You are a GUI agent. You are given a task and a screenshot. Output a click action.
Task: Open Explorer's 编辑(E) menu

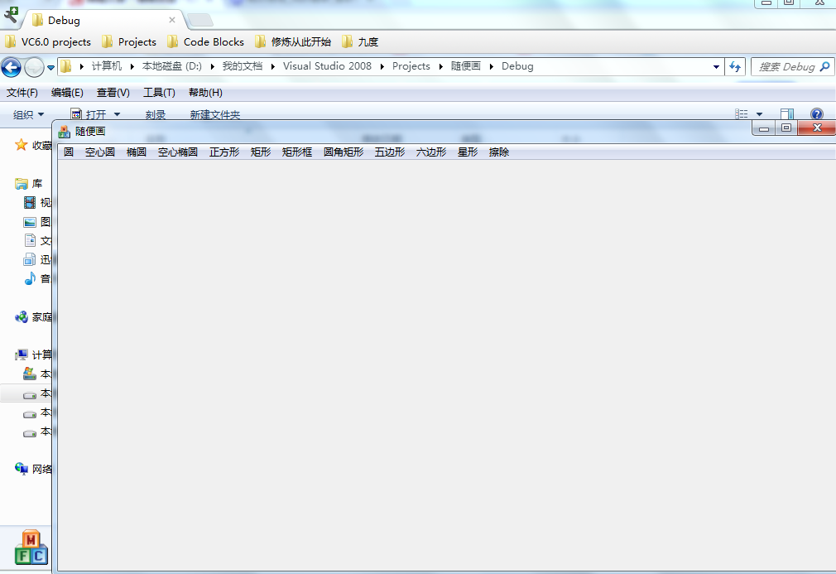pos(67,93)
